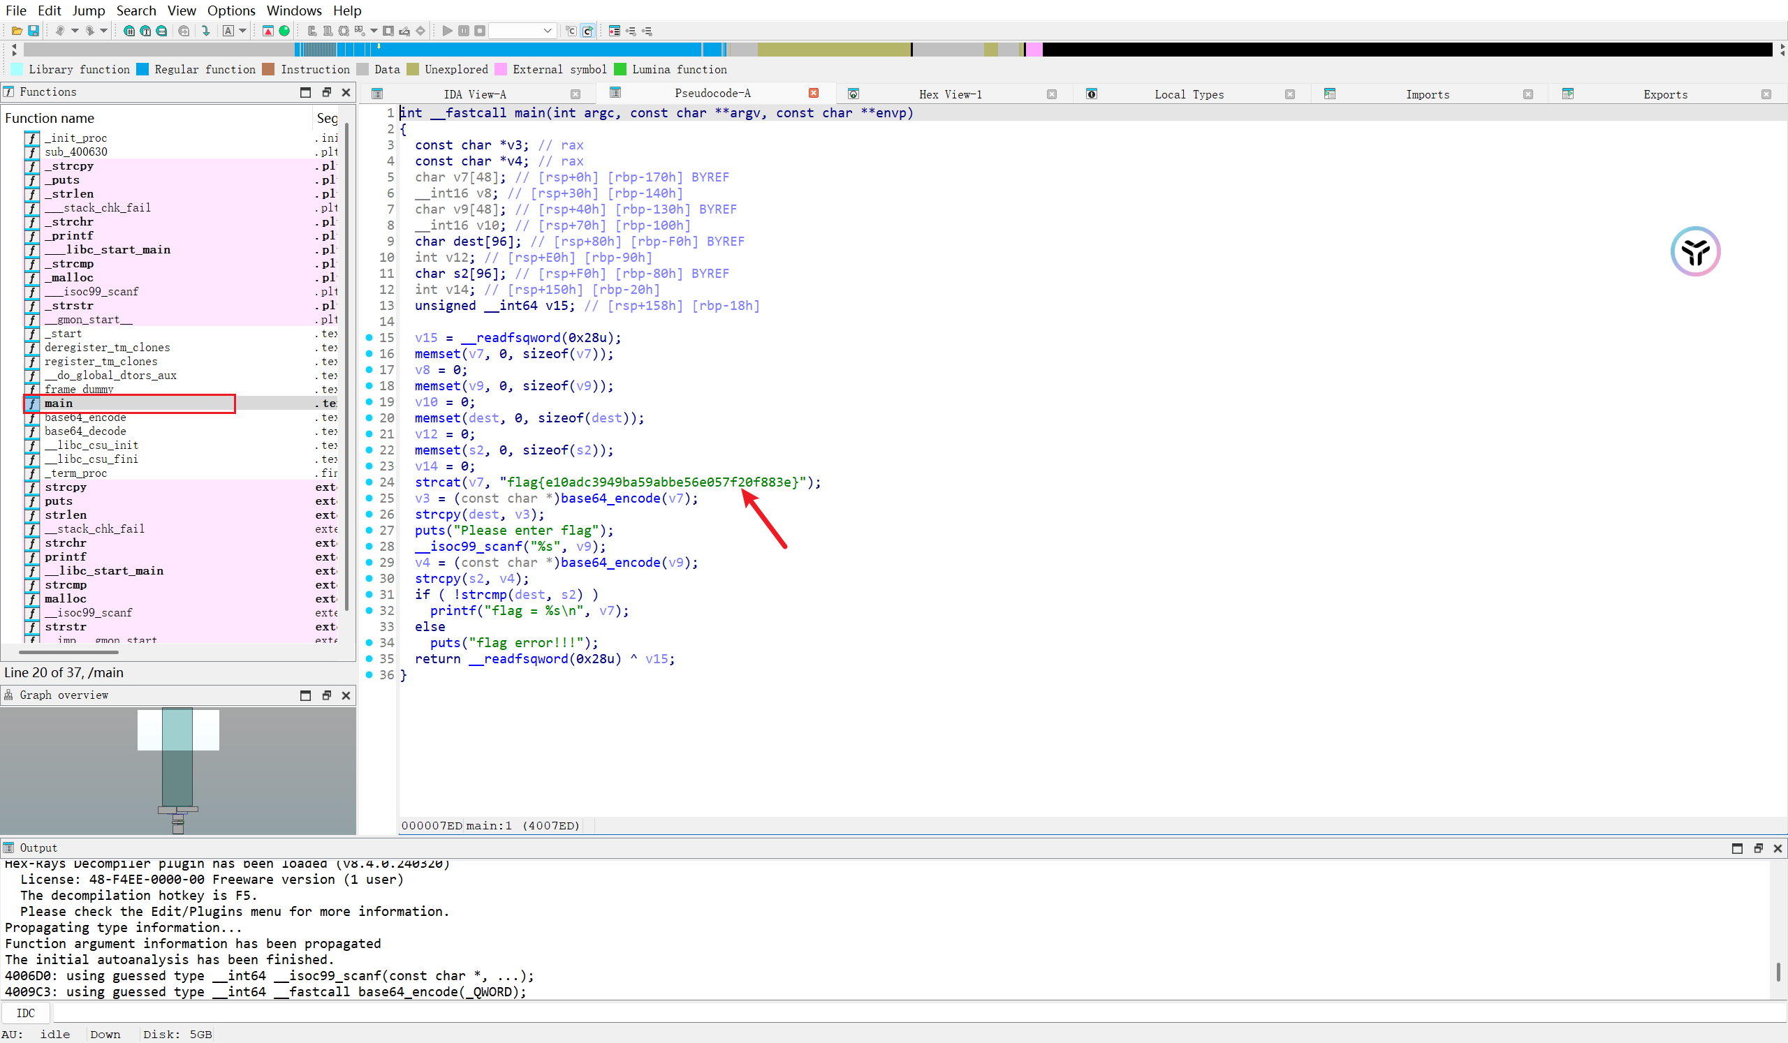Switch to the IDA View-A tab
1788x1043 pixels.
tap(475, 94)
